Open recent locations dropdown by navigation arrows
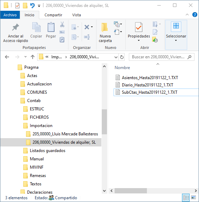 (x=25, y=57)
